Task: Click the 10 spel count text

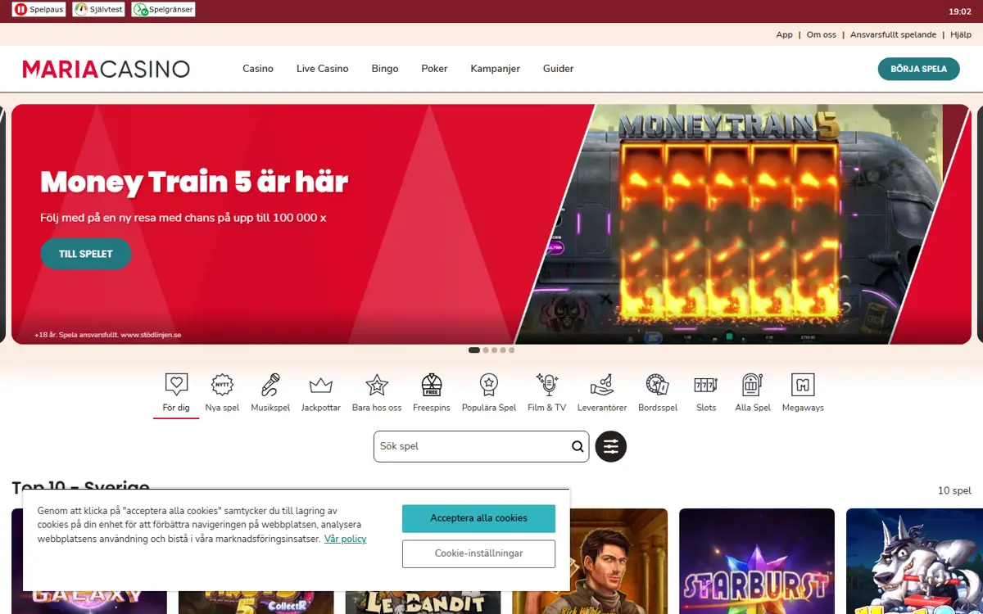Action: coord(954,490)
